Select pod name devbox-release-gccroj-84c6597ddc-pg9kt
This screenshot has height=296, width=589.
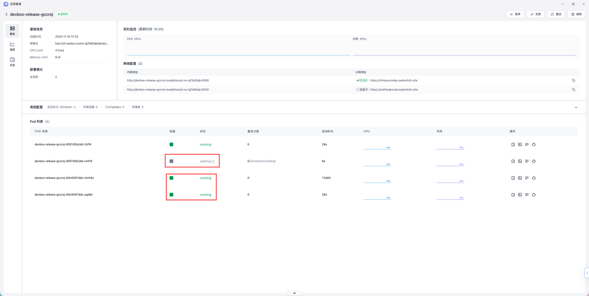(x=64, y=195)
